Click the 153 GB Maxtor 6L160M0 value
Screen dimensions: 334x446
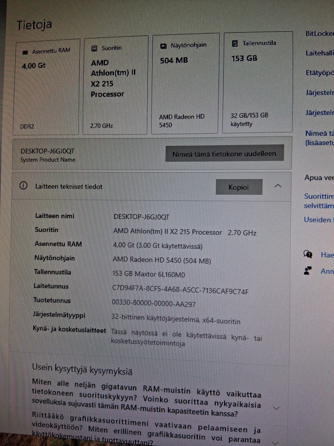coord(149,274)
